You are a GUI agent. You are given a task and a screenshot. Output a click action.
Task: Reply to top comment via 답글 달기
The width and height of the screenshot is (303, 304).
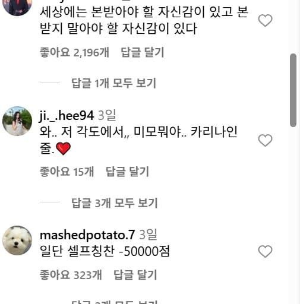coord(143,52)
